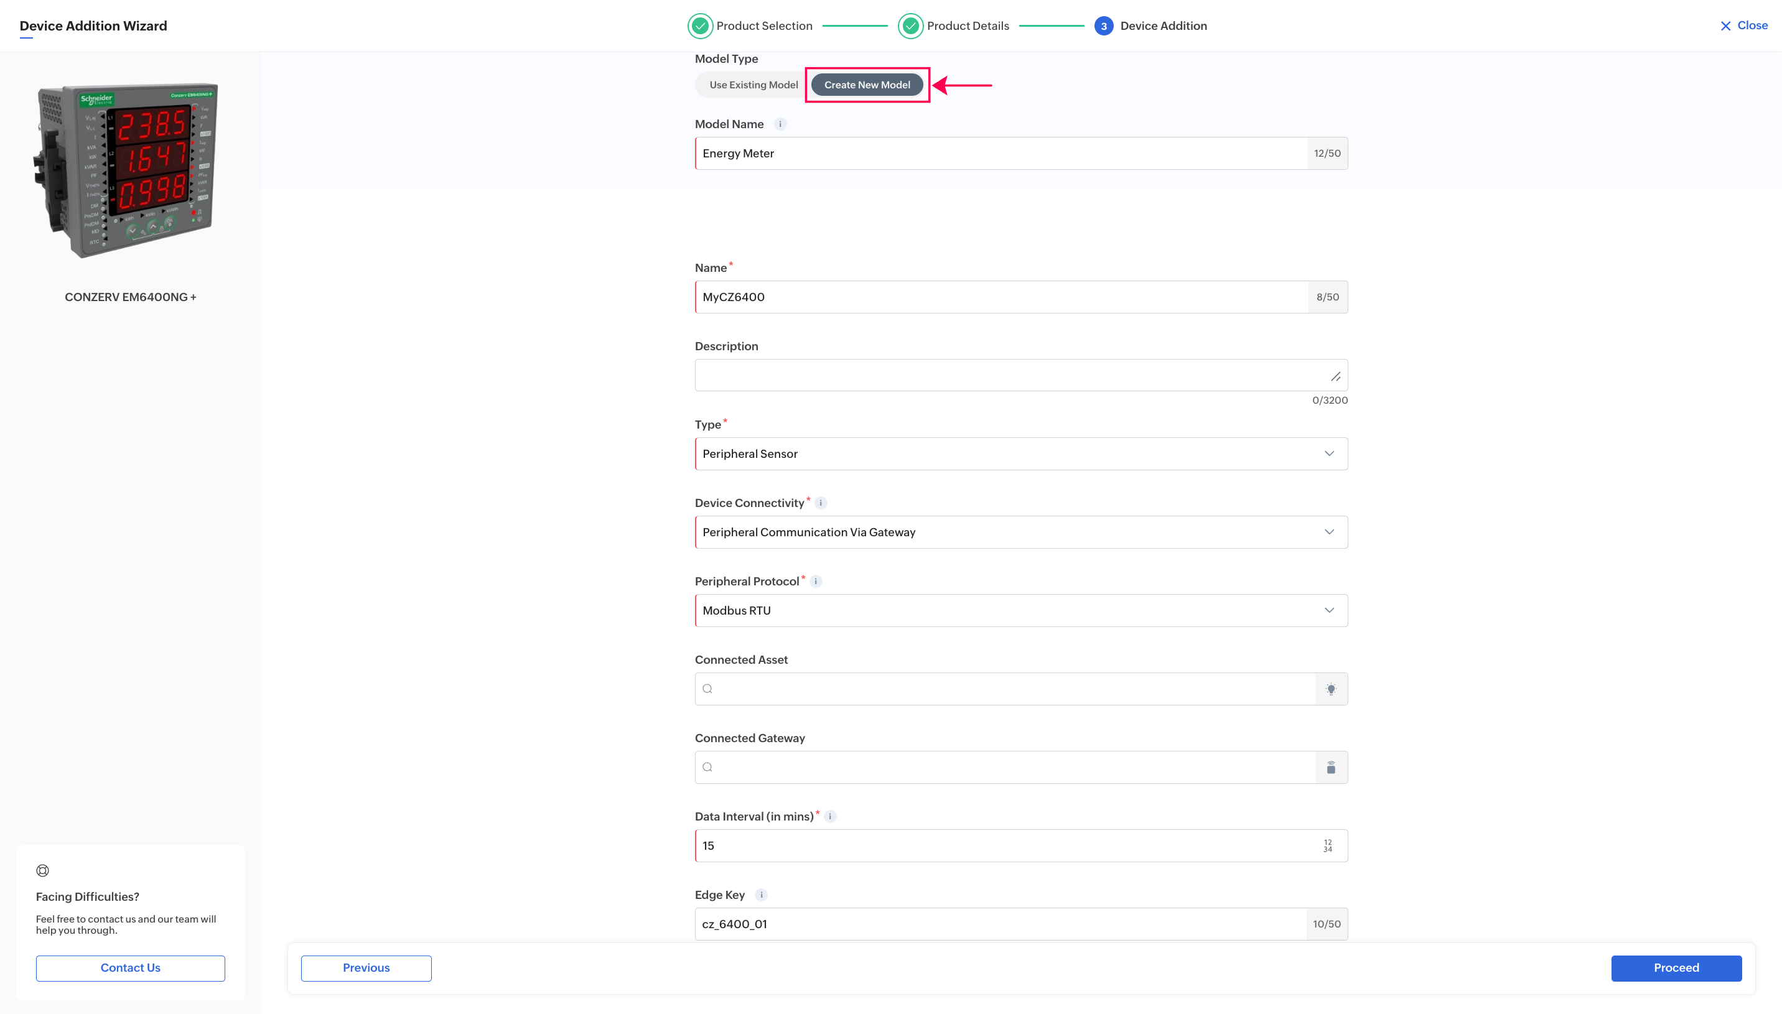Click the Previous button

(x=366, y=968)
